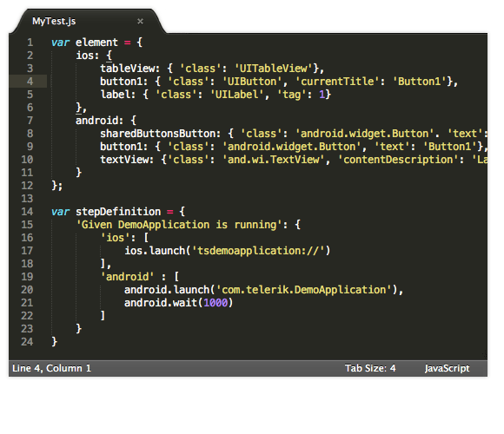Click 'android.widget.Button' on line 9
Image resolution: width=504 pixels, height=434 pixels.
(x=292, y=147)
